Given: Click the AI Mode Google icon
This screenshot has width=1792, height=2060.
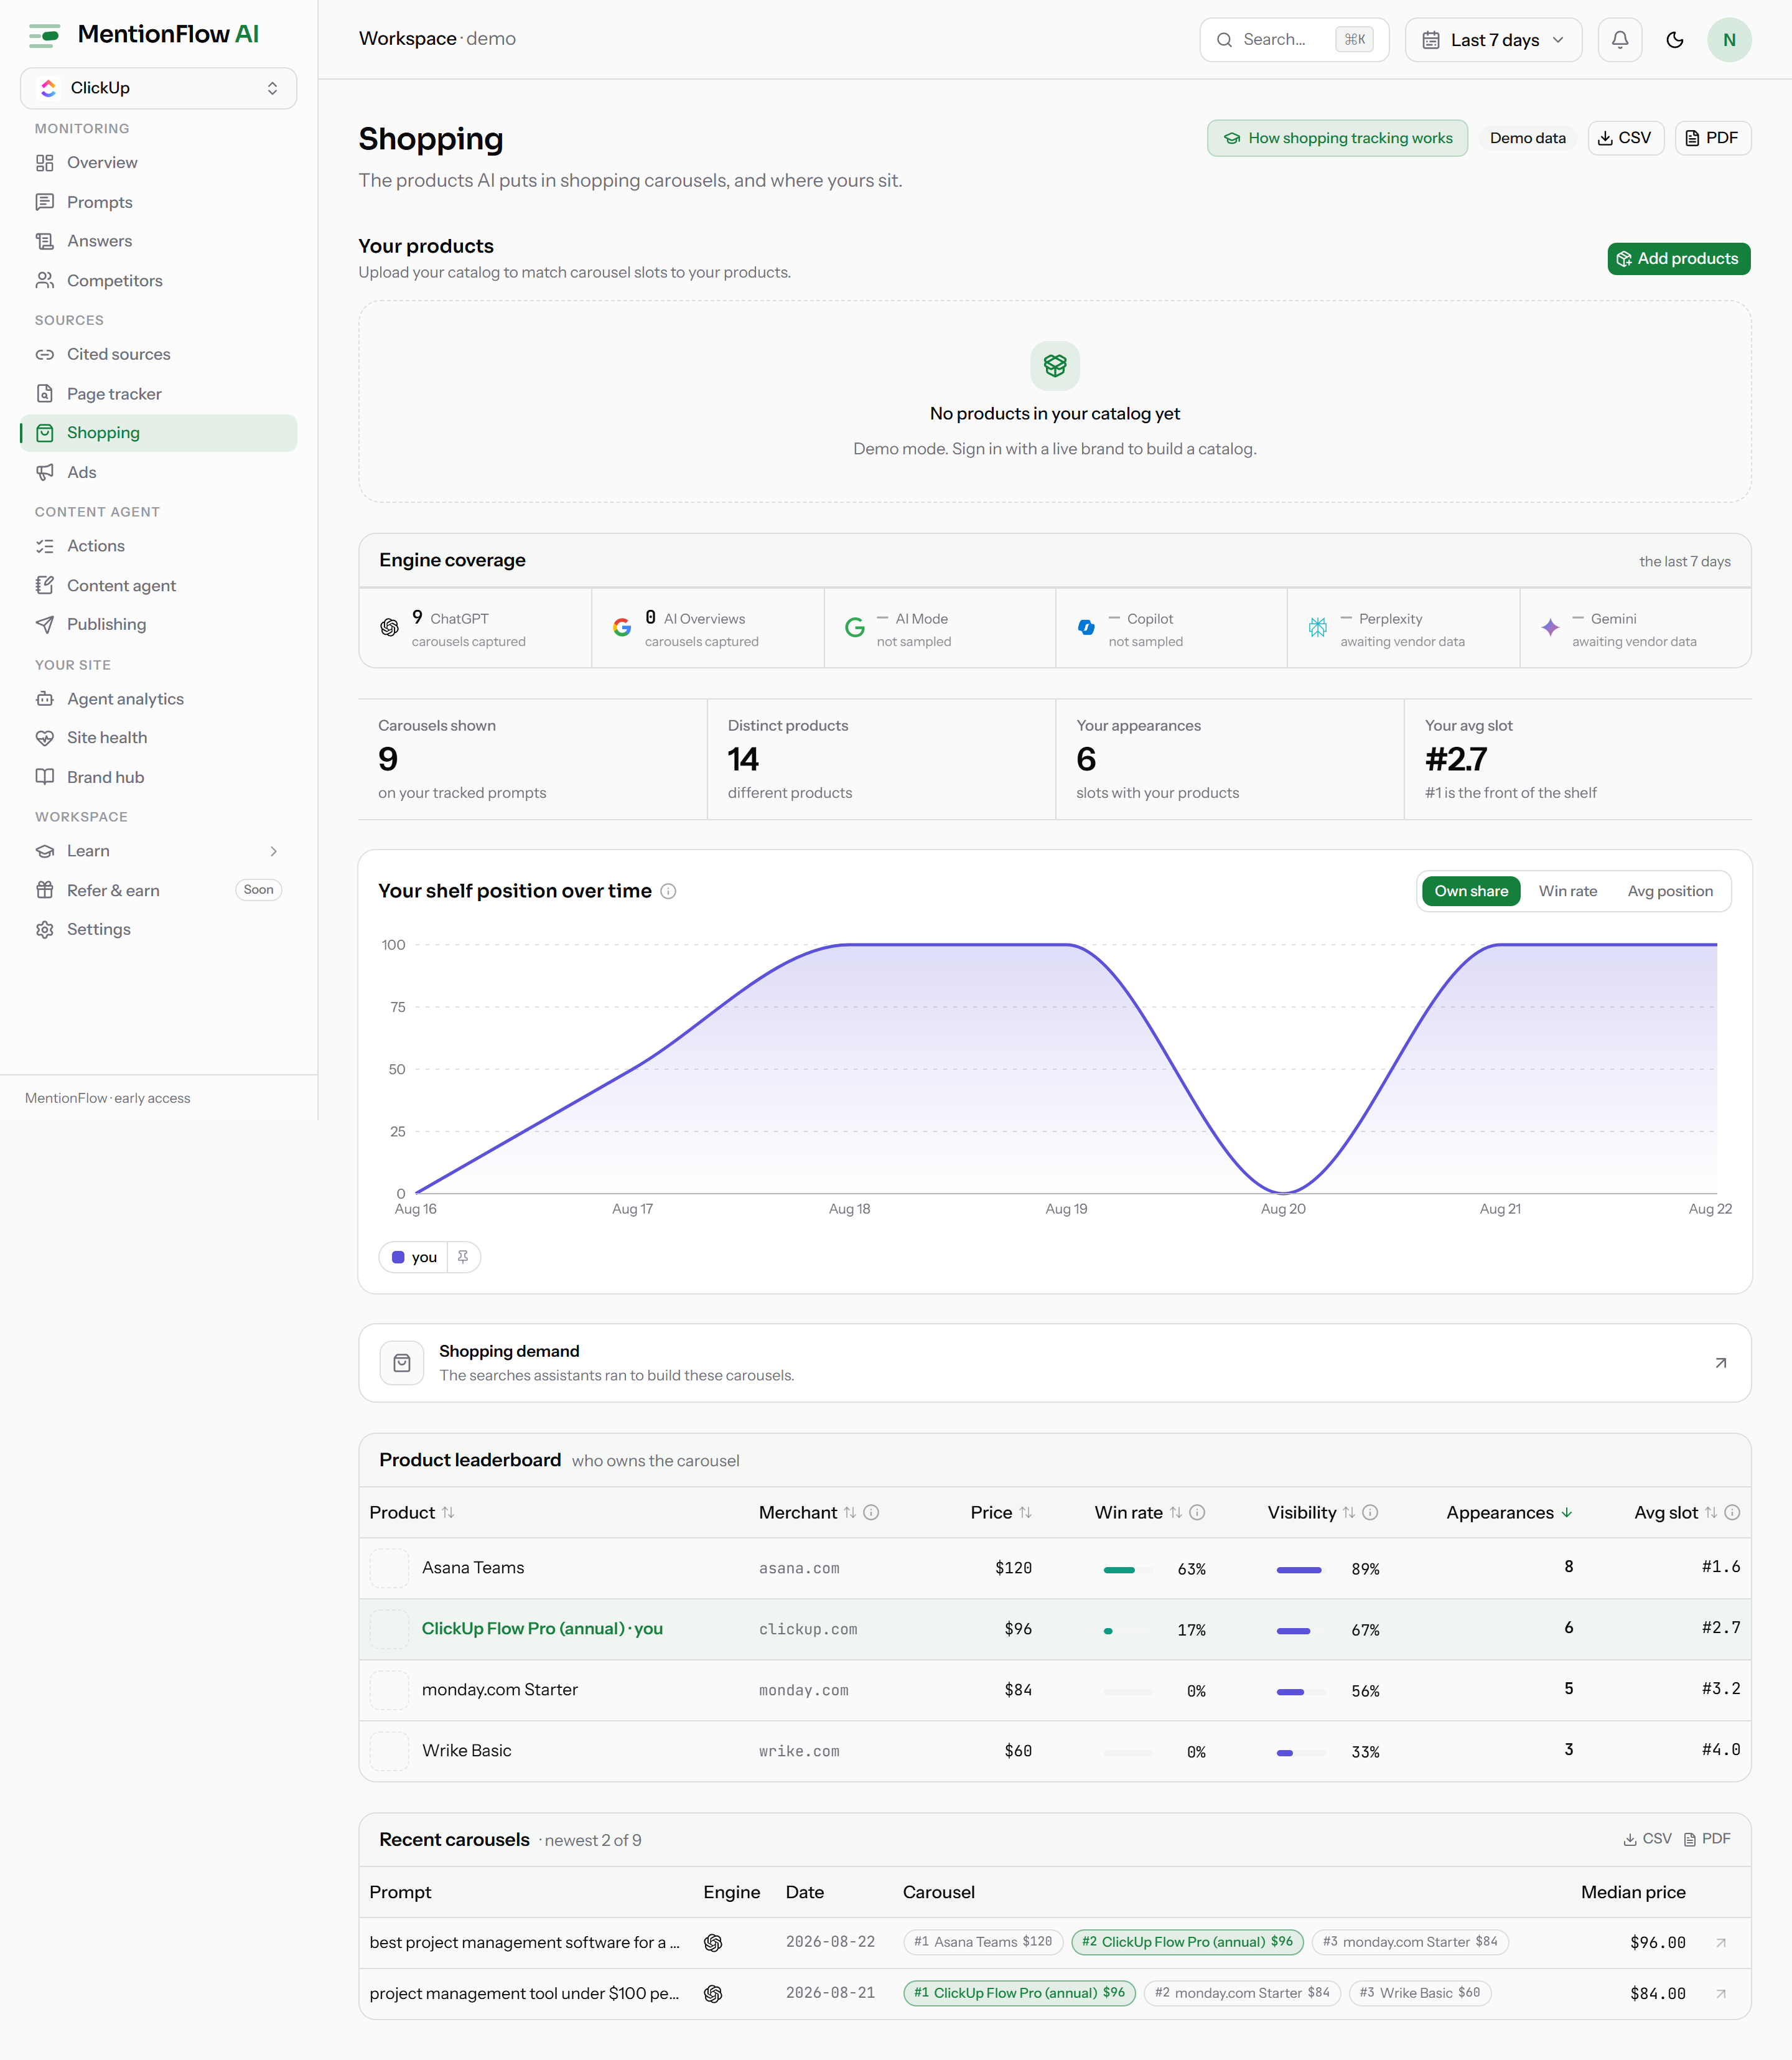Looking at the screenshot, I should pyautogui.click(x=855, y=627).
